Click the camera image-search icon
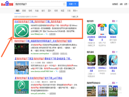 (x=64, y=4)
